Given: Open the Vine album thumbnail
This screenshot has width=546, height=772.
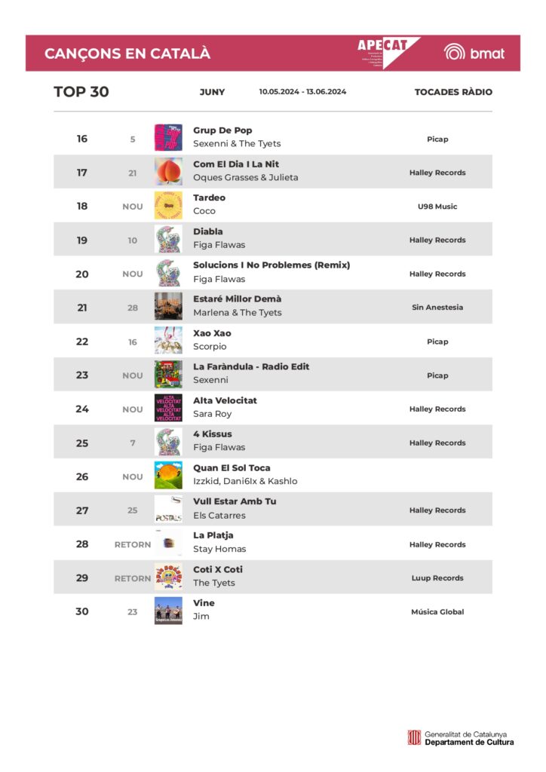Looking at the screenshot, I should pyautogui.click(x=168, y=611).
